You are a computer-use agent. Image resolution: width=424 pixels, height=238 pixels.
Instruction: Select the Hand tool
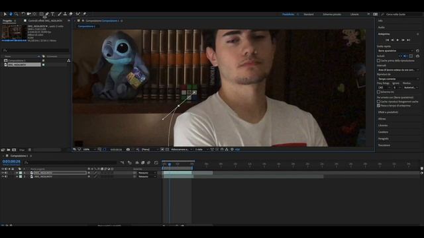tap(11, 14)
